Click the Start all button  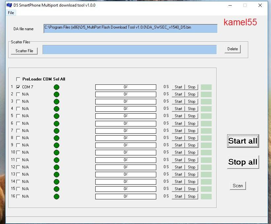pos(243,141)
